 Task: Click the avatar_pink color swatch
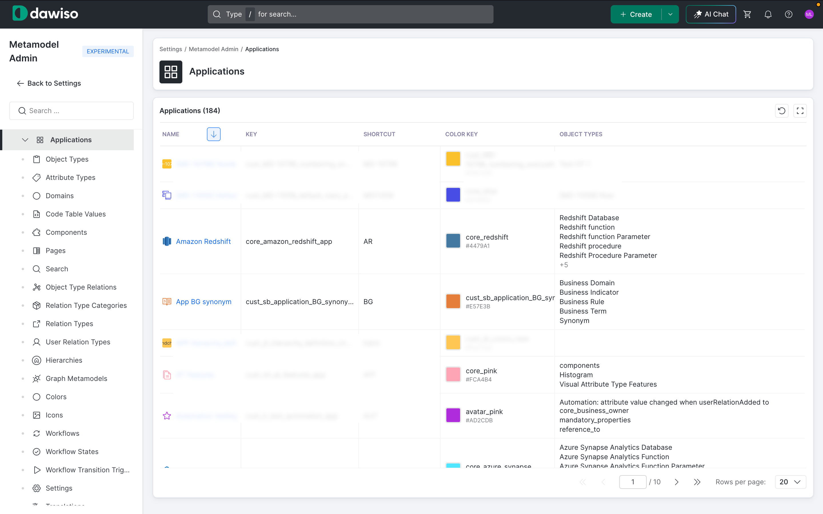tap(453, 415)
